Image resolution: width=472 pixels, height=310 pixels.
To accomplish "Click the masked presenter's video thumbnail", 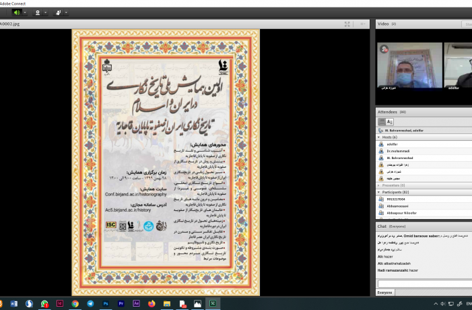I will [409, 66].
